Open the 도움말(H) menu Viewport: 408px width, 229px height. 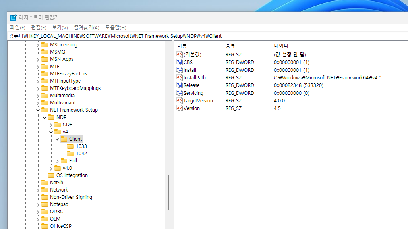click(116, 27)
